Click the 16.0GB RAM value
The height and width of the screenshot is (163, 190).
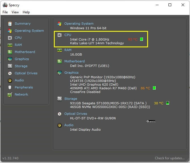[76, 54]
